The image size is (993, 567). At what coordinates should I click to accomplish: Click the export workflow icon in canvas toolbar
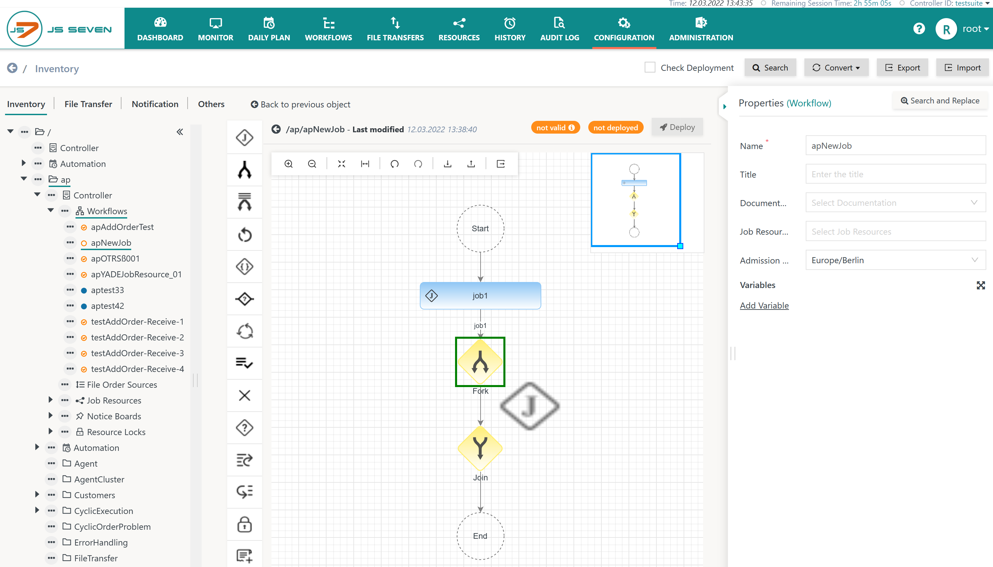(x=501, y=164)
